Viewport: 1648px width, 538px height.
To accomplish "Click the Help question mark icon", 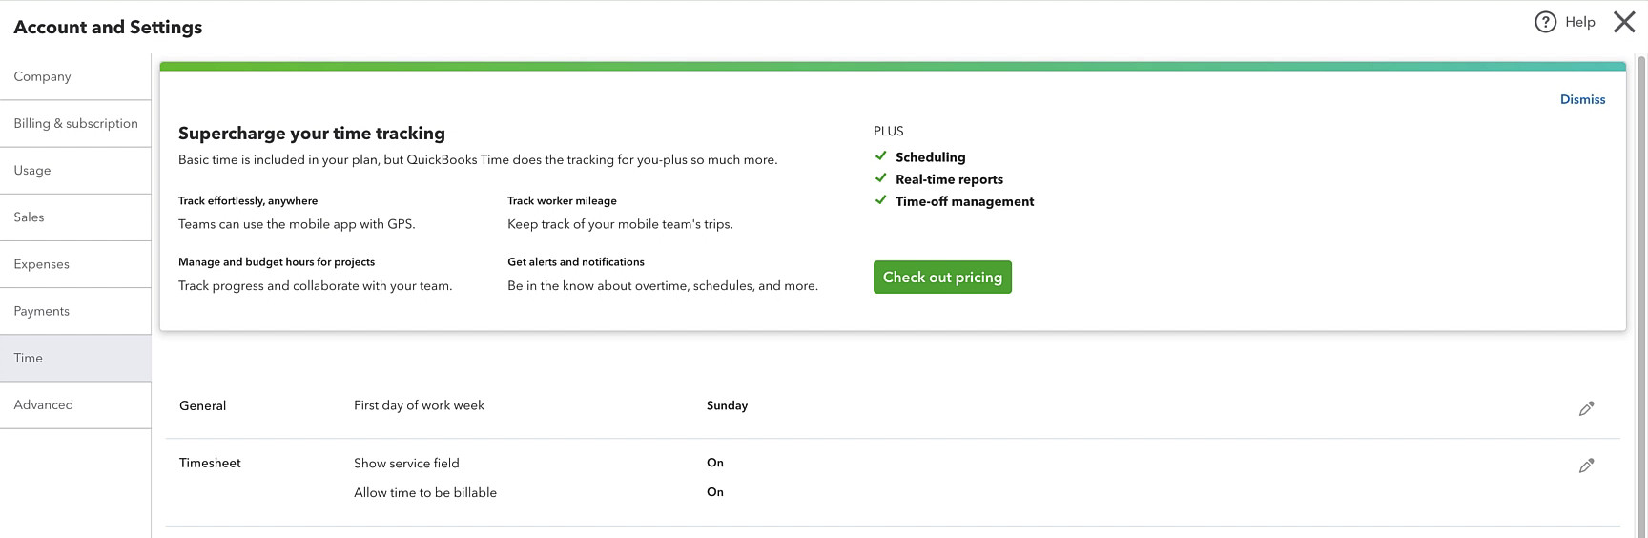I will (x=1545, y=22).
